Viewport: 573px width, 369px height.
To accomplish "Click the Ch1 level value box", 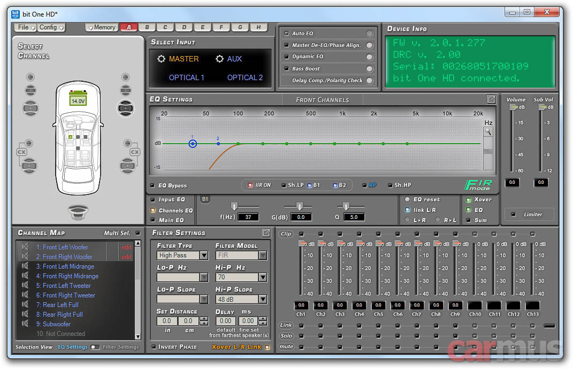I will click(x=301, y=305).
